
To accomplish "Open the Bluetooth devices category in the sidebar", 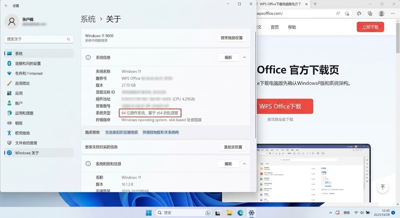I will click(39, 64).
